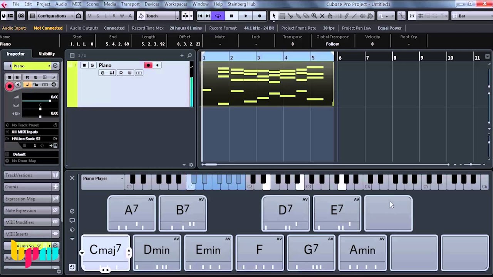The height and width of the screenshot is (277, 493).
Task: Open the MIDI menu
Action: (x=77, y=4)
